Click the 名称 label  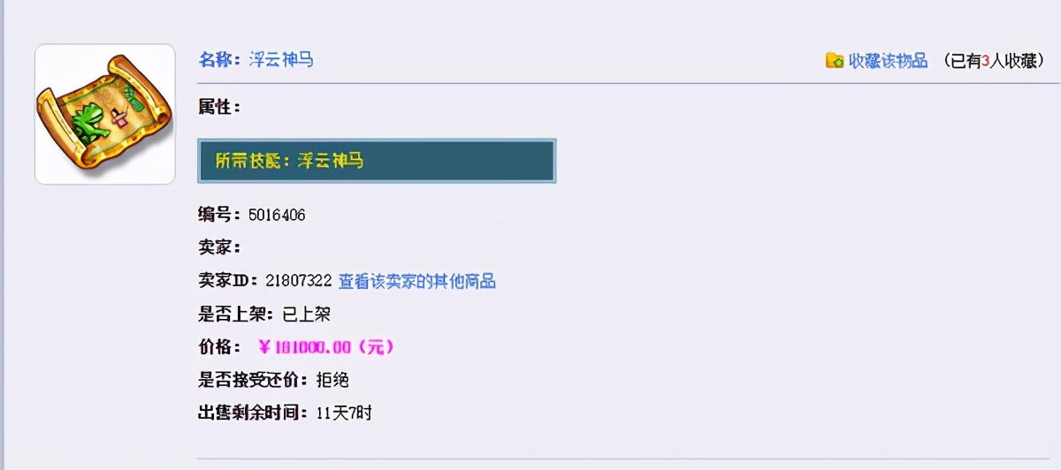point(219,60)
